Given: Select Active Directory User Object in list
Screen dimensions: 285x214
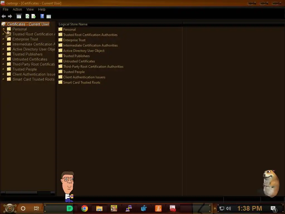Looking at the screenshot, I should [84, 51].
